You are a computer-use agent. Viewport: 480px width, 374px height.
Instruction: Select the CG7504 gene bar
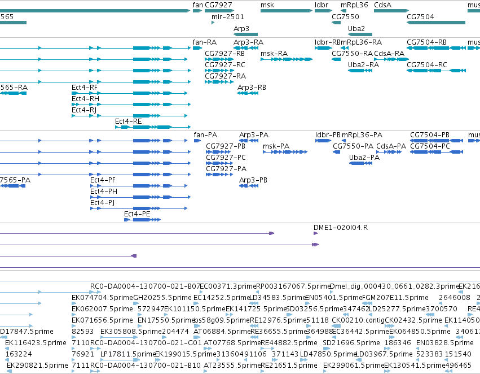(x=436, y=23)
